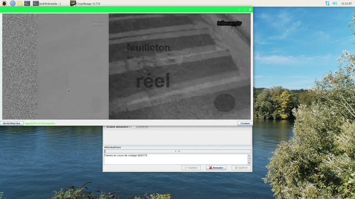Close the green-titled preview window
Image resolution: width=355 pixels, height=199 pixels.
pyautogui.click(x=250, y=10)
